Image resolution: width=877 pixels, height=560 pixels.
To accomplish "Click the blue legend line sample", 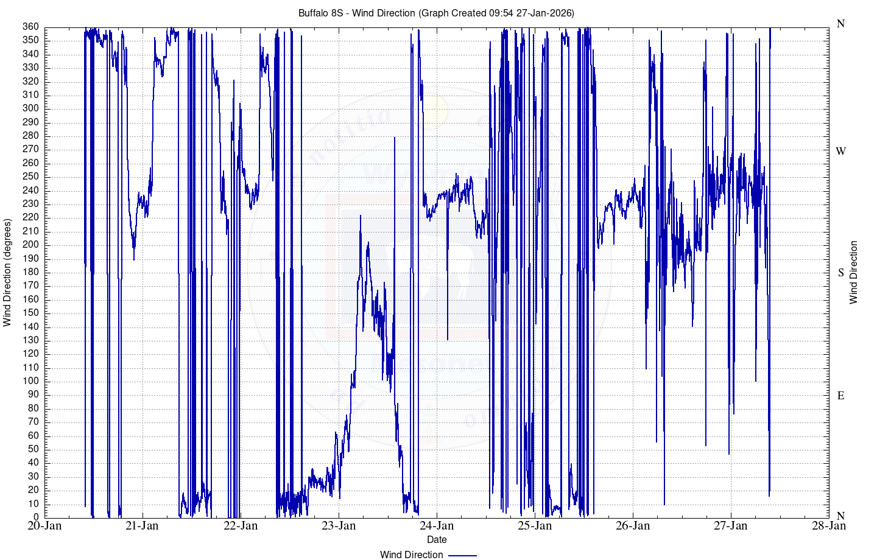I will tap(462, 555).
